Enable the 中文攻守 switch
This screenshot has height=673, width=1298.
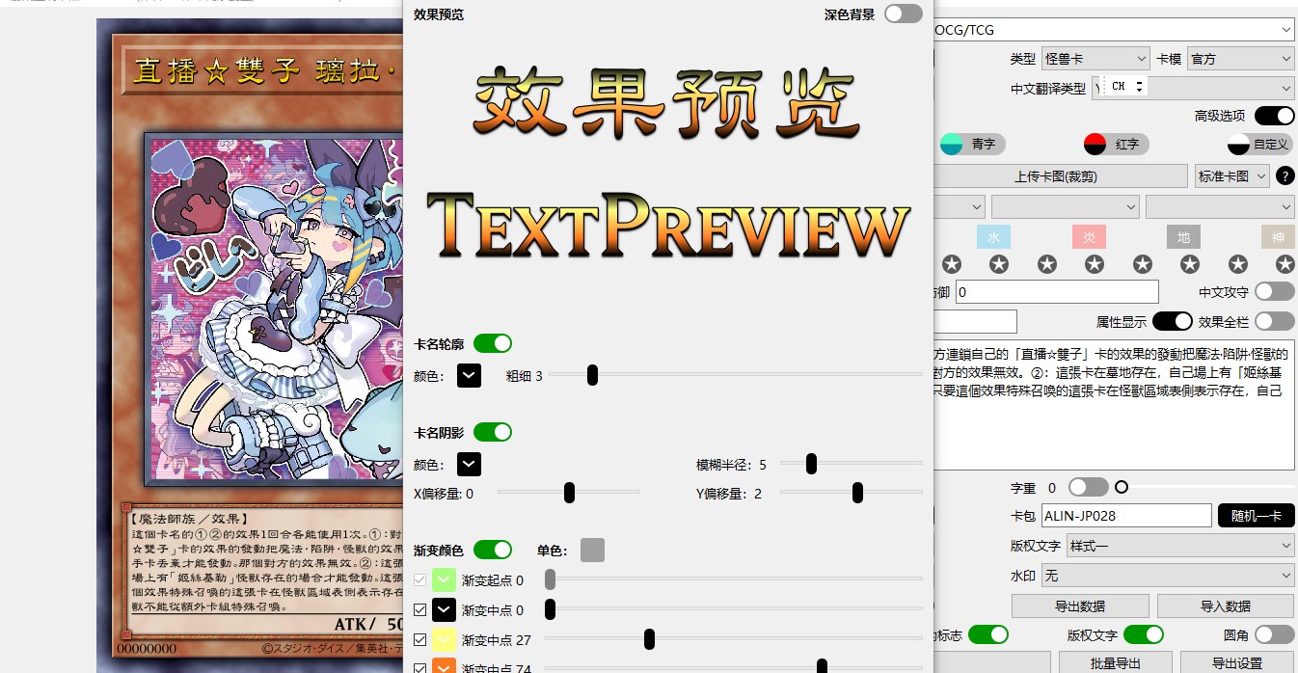click(x=1275, y=291)
